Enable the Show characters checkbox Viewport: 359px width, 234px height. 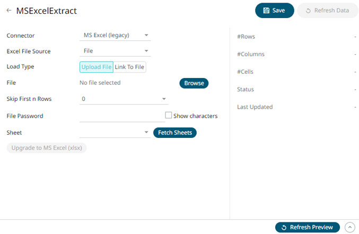tap(169, 115)
